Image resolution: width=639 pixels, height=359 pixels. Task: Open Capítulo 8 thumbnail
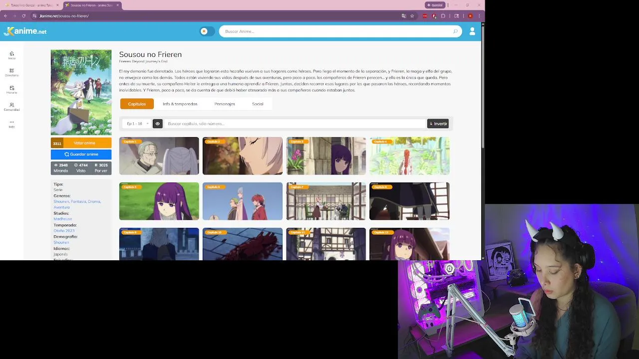pyautogui.click(x=409, y=201)
